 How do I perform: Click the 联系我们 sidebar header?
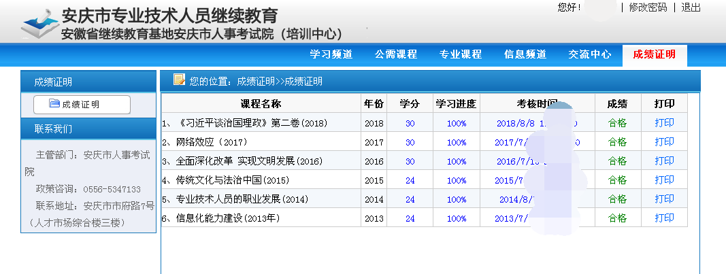click(53, 129)
